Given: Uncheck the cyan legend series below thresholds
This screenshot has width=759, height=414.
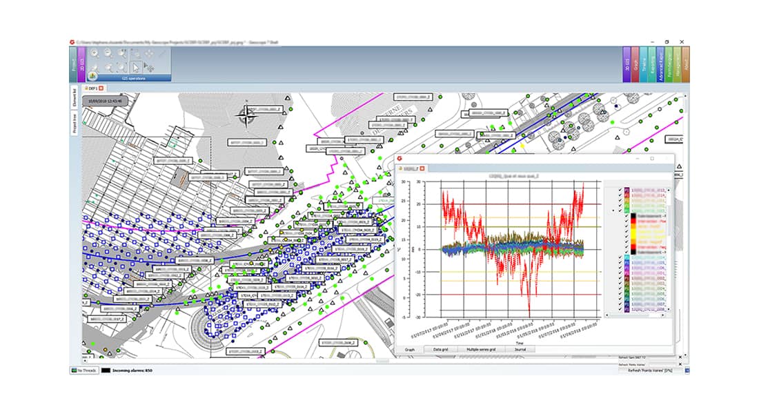Looking at the screenshot, I should (x=620, y=257).
